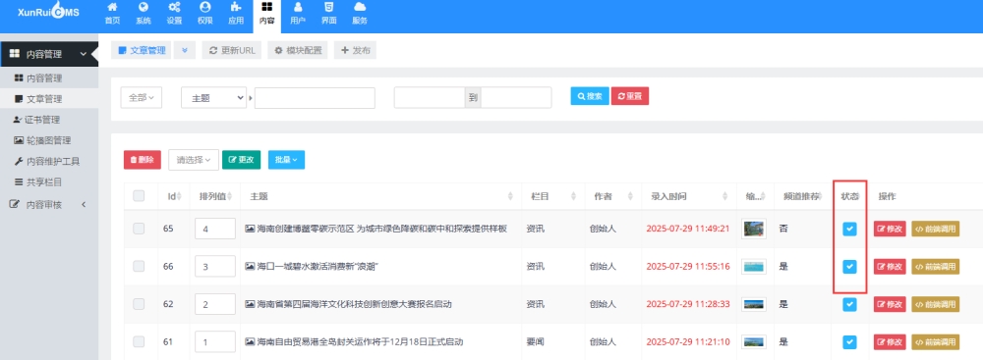Open 界面 HTML5 icon in top bar
The width and height of the screenshot is (983, 360).
point(328,14)
